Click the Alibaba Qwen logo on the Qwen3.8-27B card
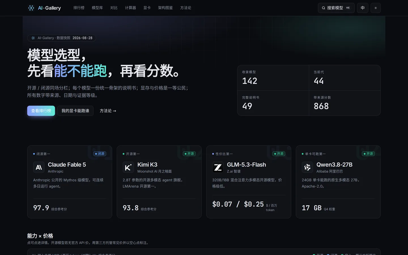This screenshot has height=255, width=408. tap(307, 167)
